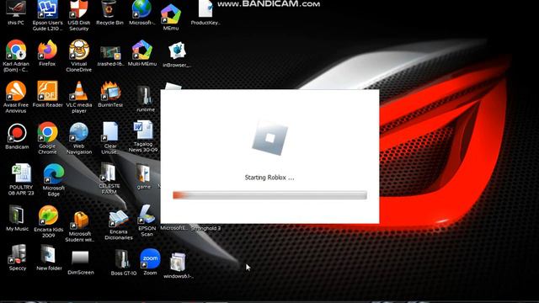Open the trashed-16 image icon
Viewport: 539px width, 303px height.
pyautogui.click(x=110, y=56)
